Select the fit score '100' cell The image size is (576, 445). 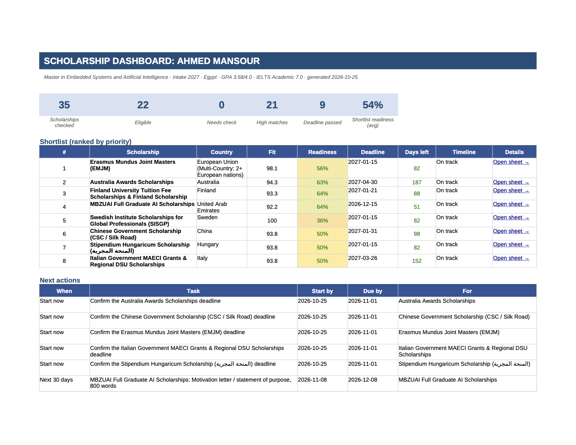(272, 220)
